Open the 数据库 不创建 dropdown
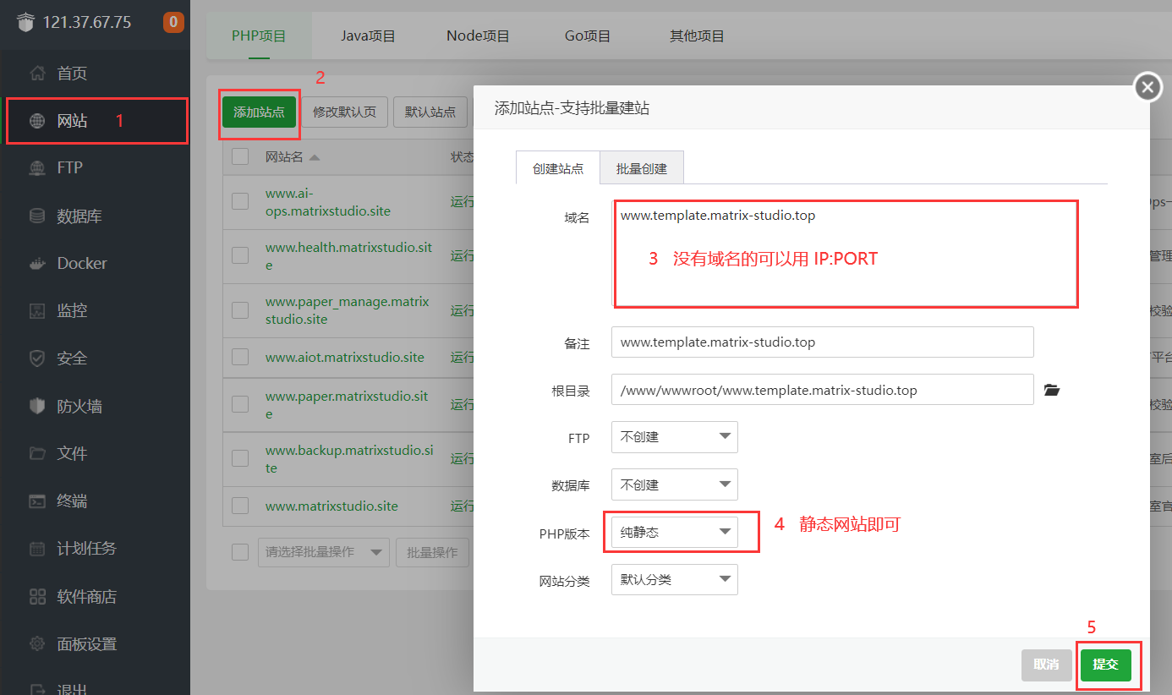The width and height of the screenshot is (1172, 695). click(x=675, y=484)
